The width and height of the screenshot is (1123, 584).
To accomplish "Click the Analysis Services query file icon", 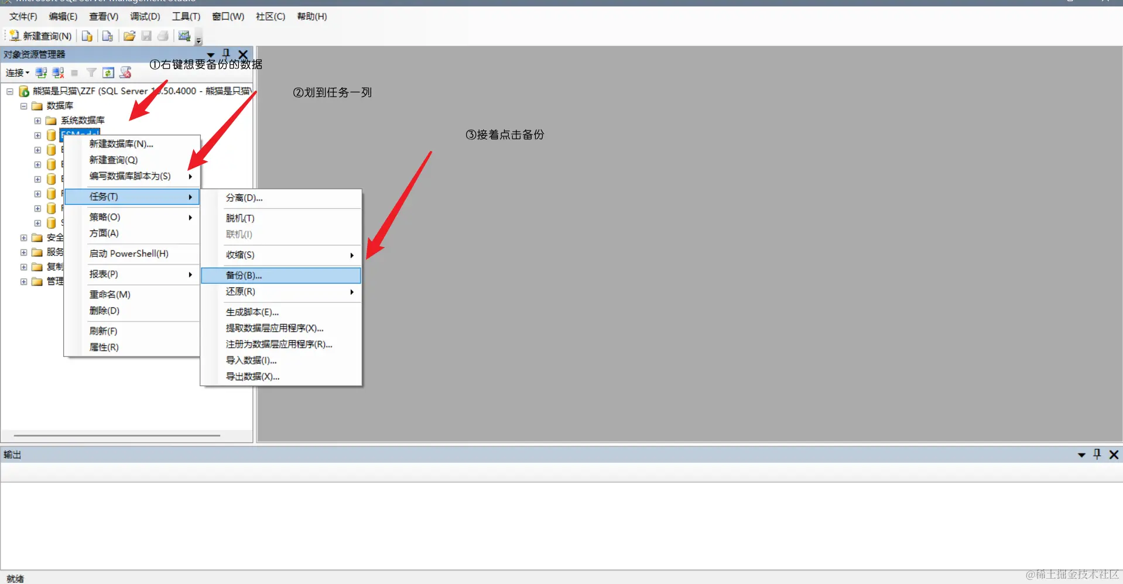I will [x=107, y=36].
